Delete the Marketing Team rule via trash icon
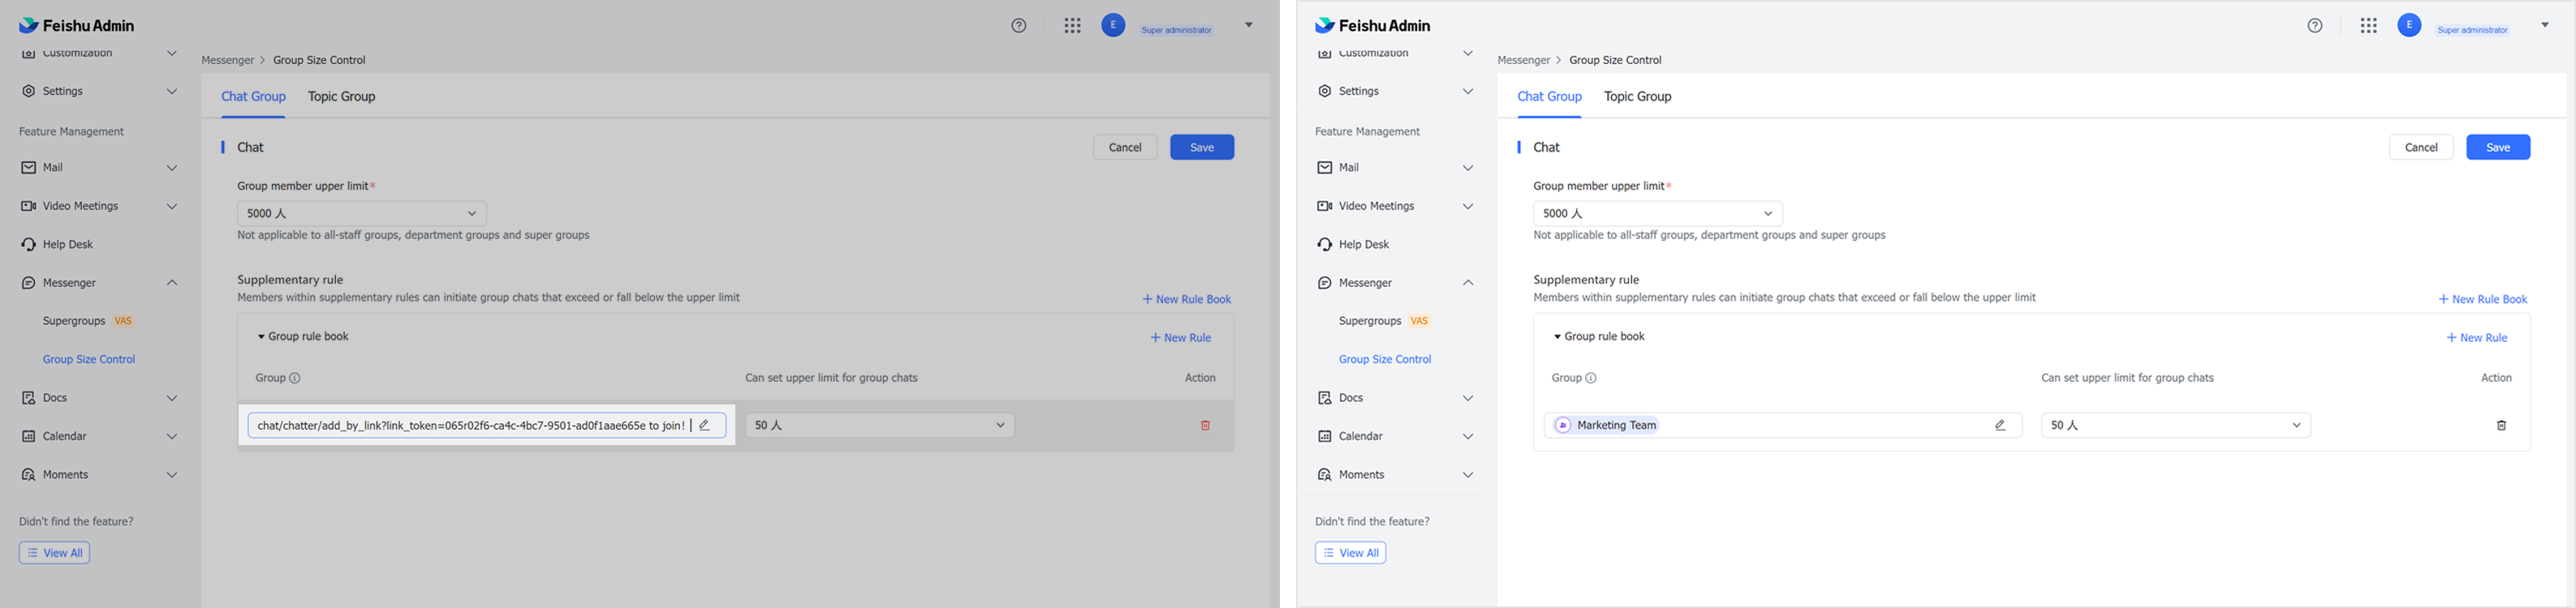The image size is (2576, 608). coord(2501,426)
